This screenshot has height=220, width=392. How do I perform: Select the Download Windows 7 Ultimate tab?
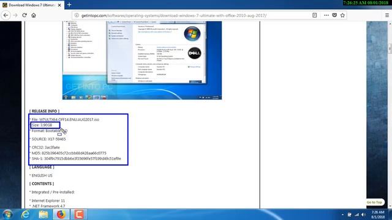(32, 5)
